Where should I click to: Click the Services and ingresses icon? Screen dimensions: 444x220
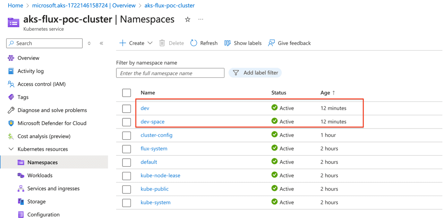tap(21, 189)
